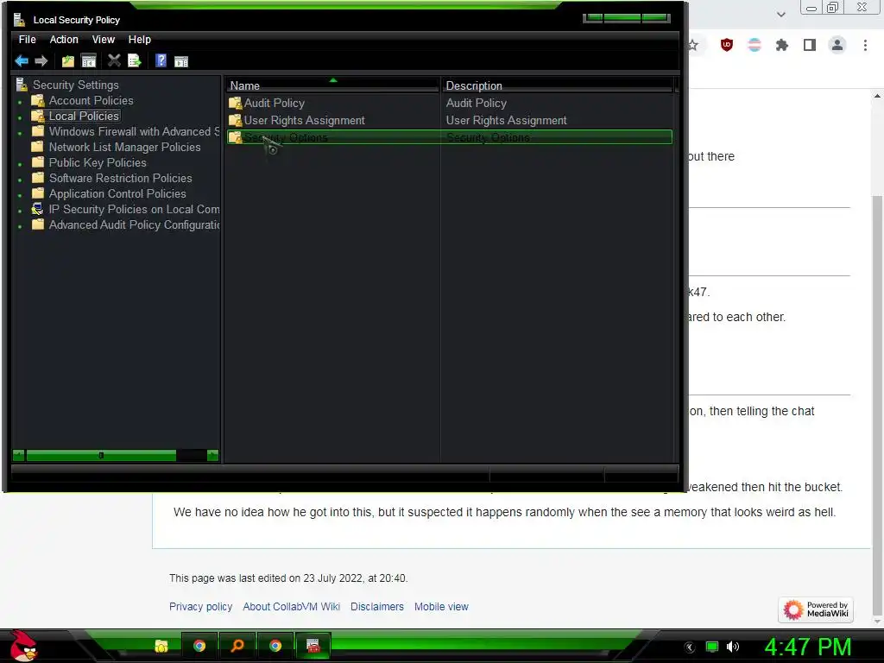Click the browser page vertical scrollbar

(877, 405)
